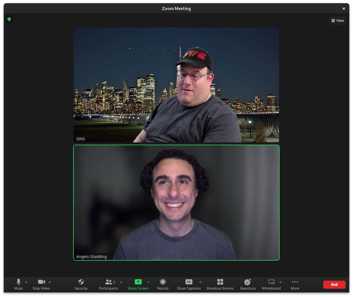Start recording the meeting
Screen dimensions: 353x297
point(163,284)
